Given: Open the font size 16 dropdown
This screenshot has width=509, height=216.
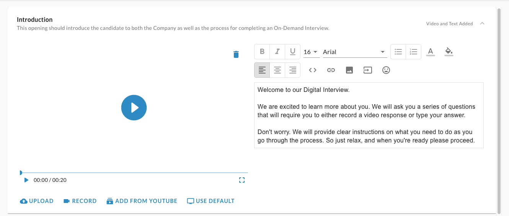Looking at the screenshot, I should tap(311, 52).
